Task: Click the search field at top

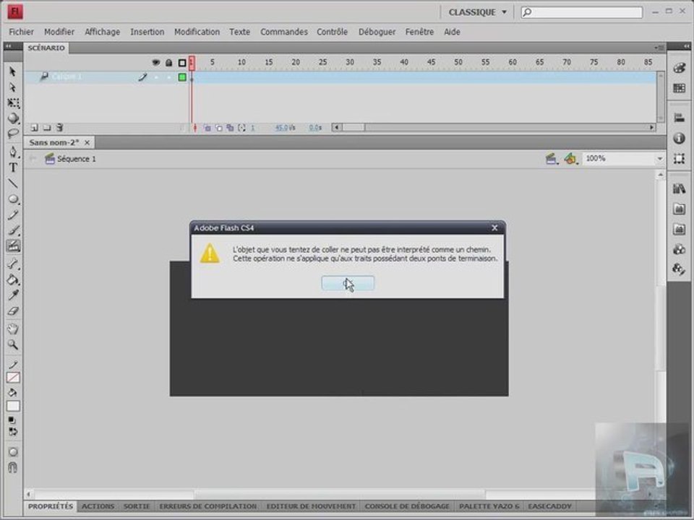Action: 581,12
